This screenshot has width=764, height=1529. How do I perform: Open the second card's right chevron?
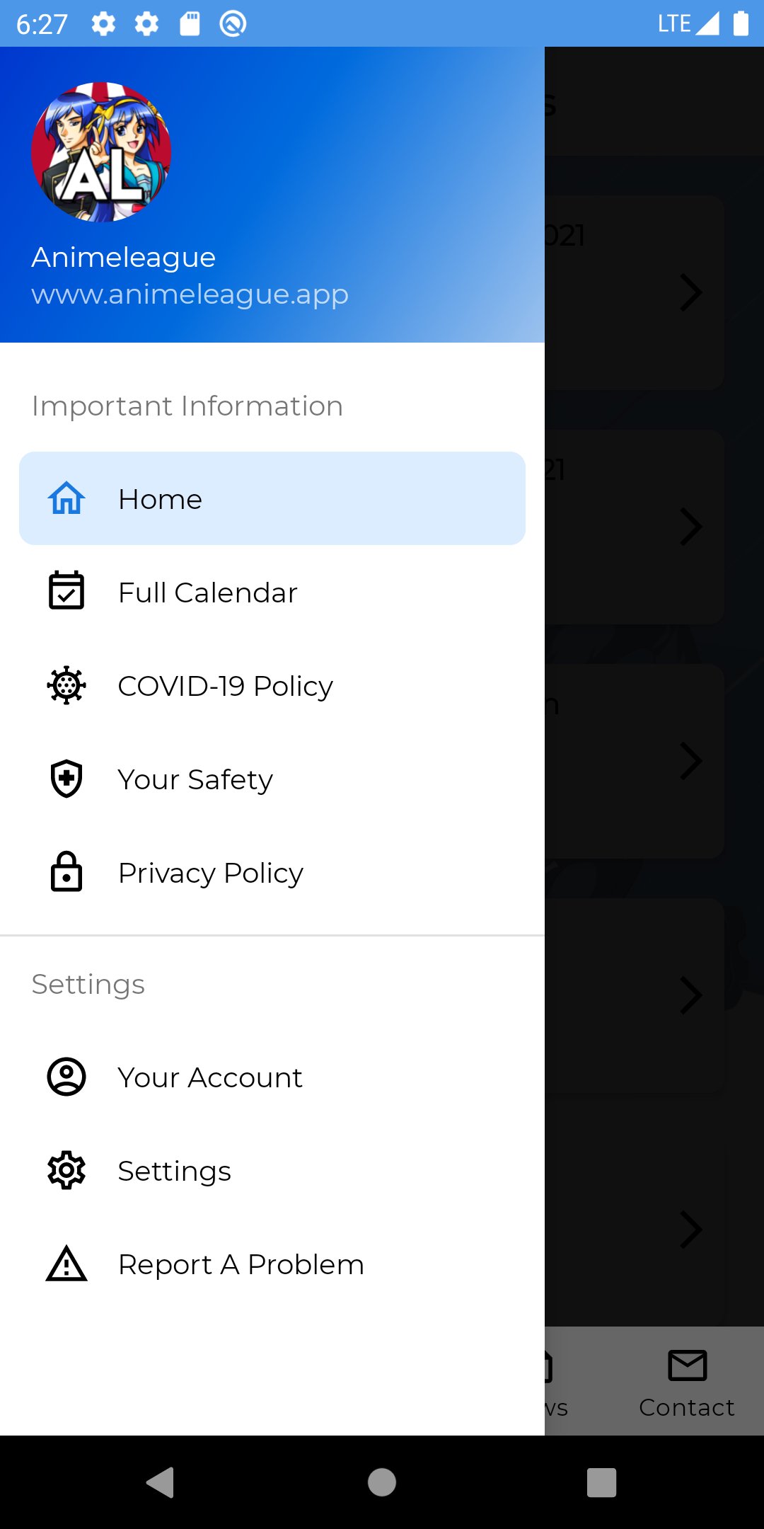690,527
